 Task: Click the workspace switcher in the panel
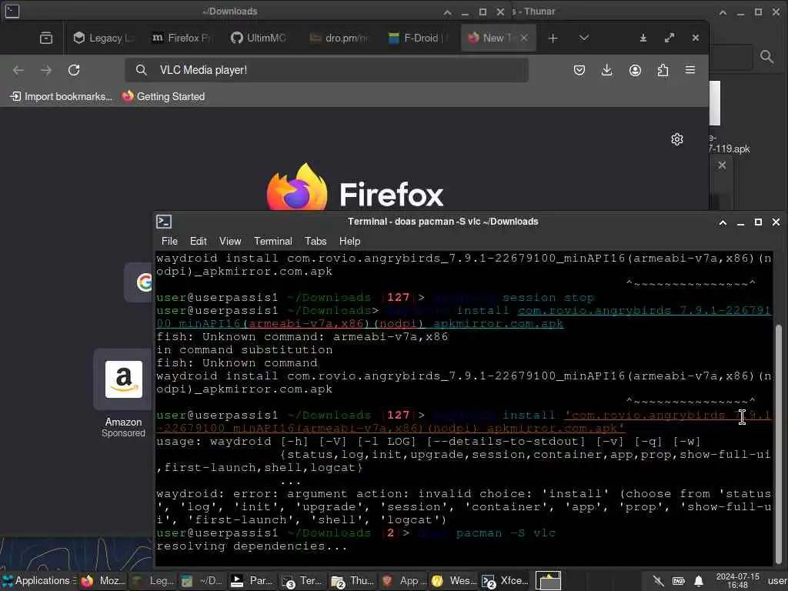point(548,581)
